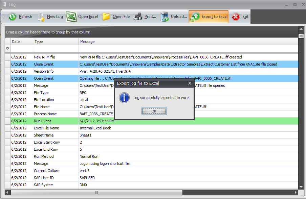Screen dimensions: 306x199
Task: Click the Refresh icon in the toolbar
Action: click(x=12, y=16)
